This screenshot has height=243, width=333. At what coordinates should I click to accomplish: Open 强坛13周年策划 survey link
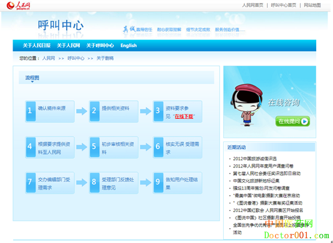click(261, 188)
